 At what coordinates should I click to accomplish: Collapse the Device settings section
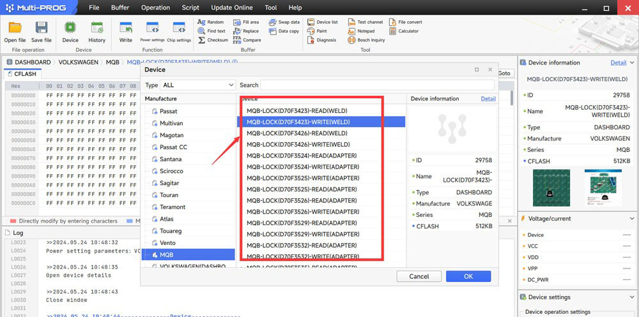point(632,297)
